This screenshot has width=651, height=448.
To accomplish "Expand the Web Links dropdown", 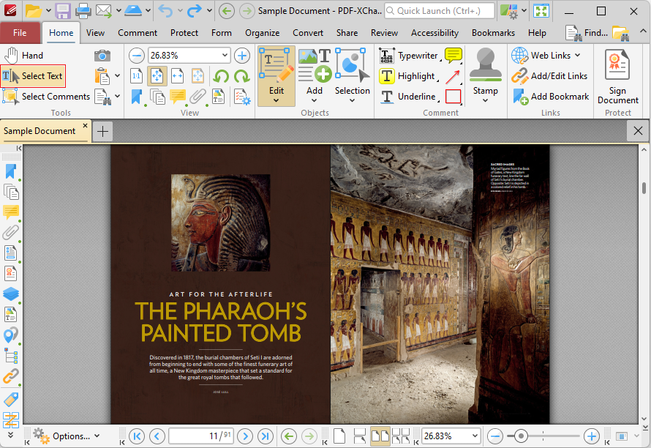I will (x=578, y=56).
